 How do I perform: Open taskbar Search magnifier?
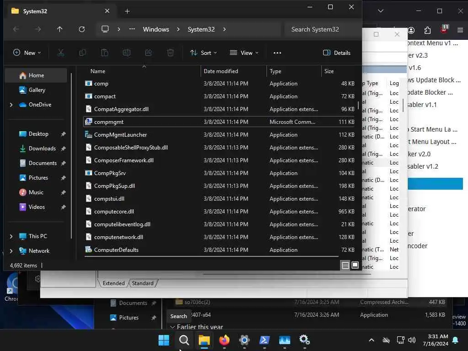(184, 340)
